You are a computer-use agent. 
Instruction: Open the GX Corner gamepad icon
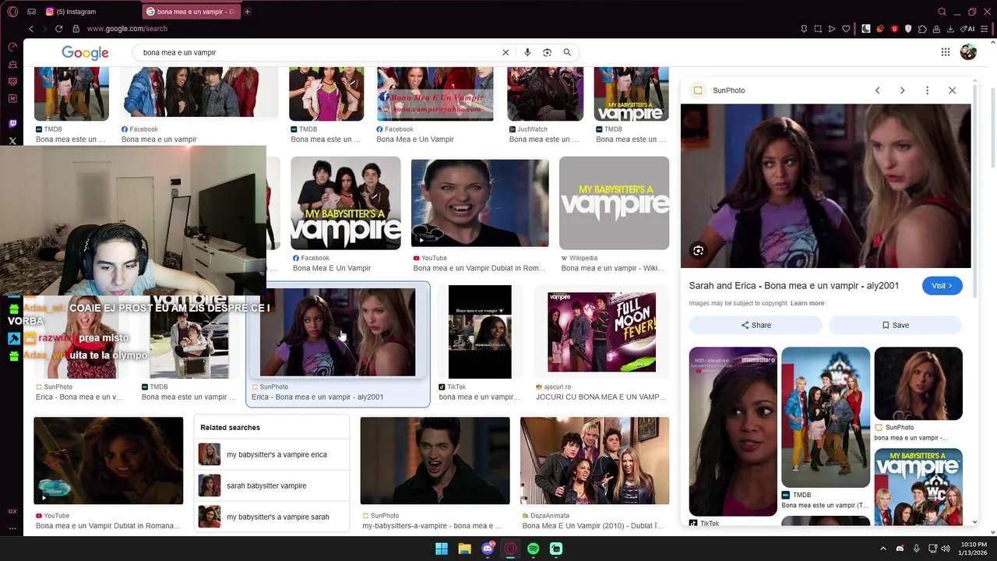(x=31, y=12)
